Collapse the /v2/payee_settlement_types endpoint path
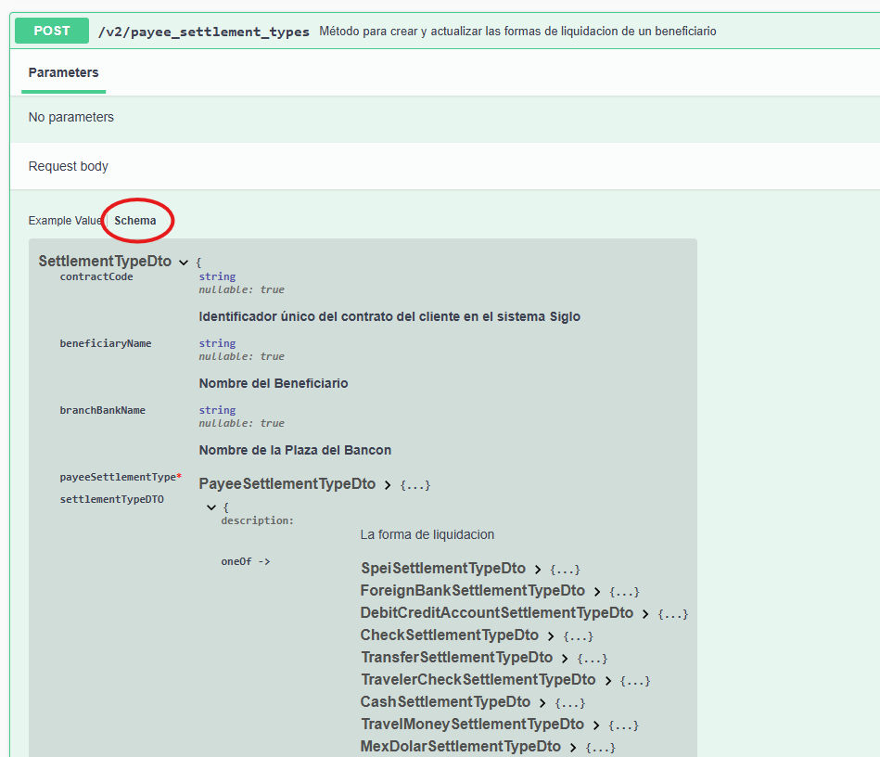Viewport: 880px width, 757px height. (x=203, y=32)
